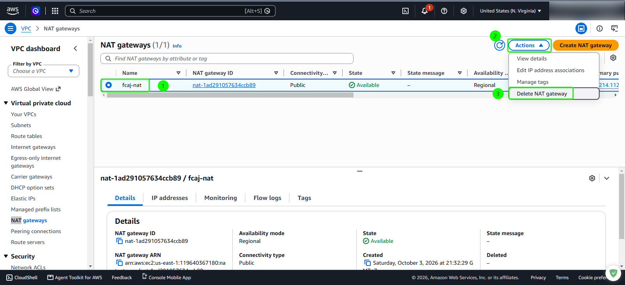The image size is (625, 285).
Task: Click Create NAT gateway button
Action: [586, 45]
